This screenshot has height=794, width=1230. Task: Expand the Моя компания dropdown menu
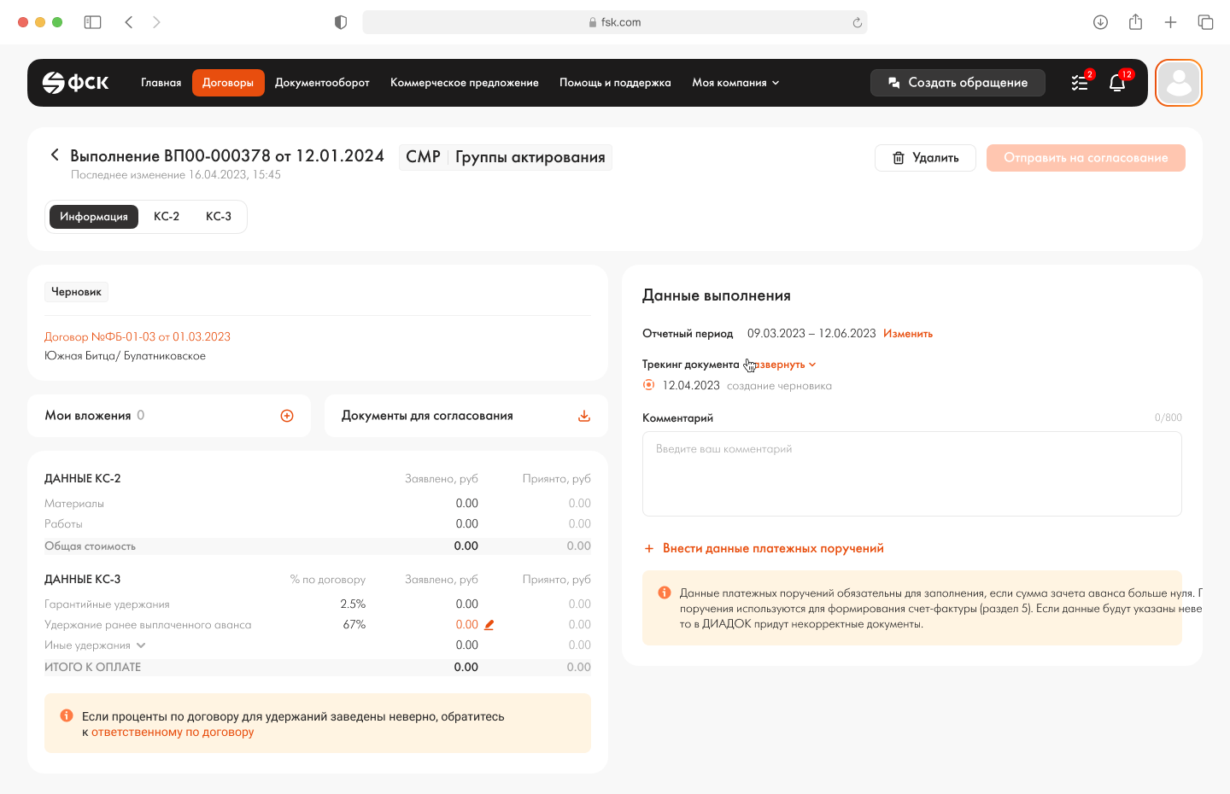pyautogui.click(x=735, y=83)
